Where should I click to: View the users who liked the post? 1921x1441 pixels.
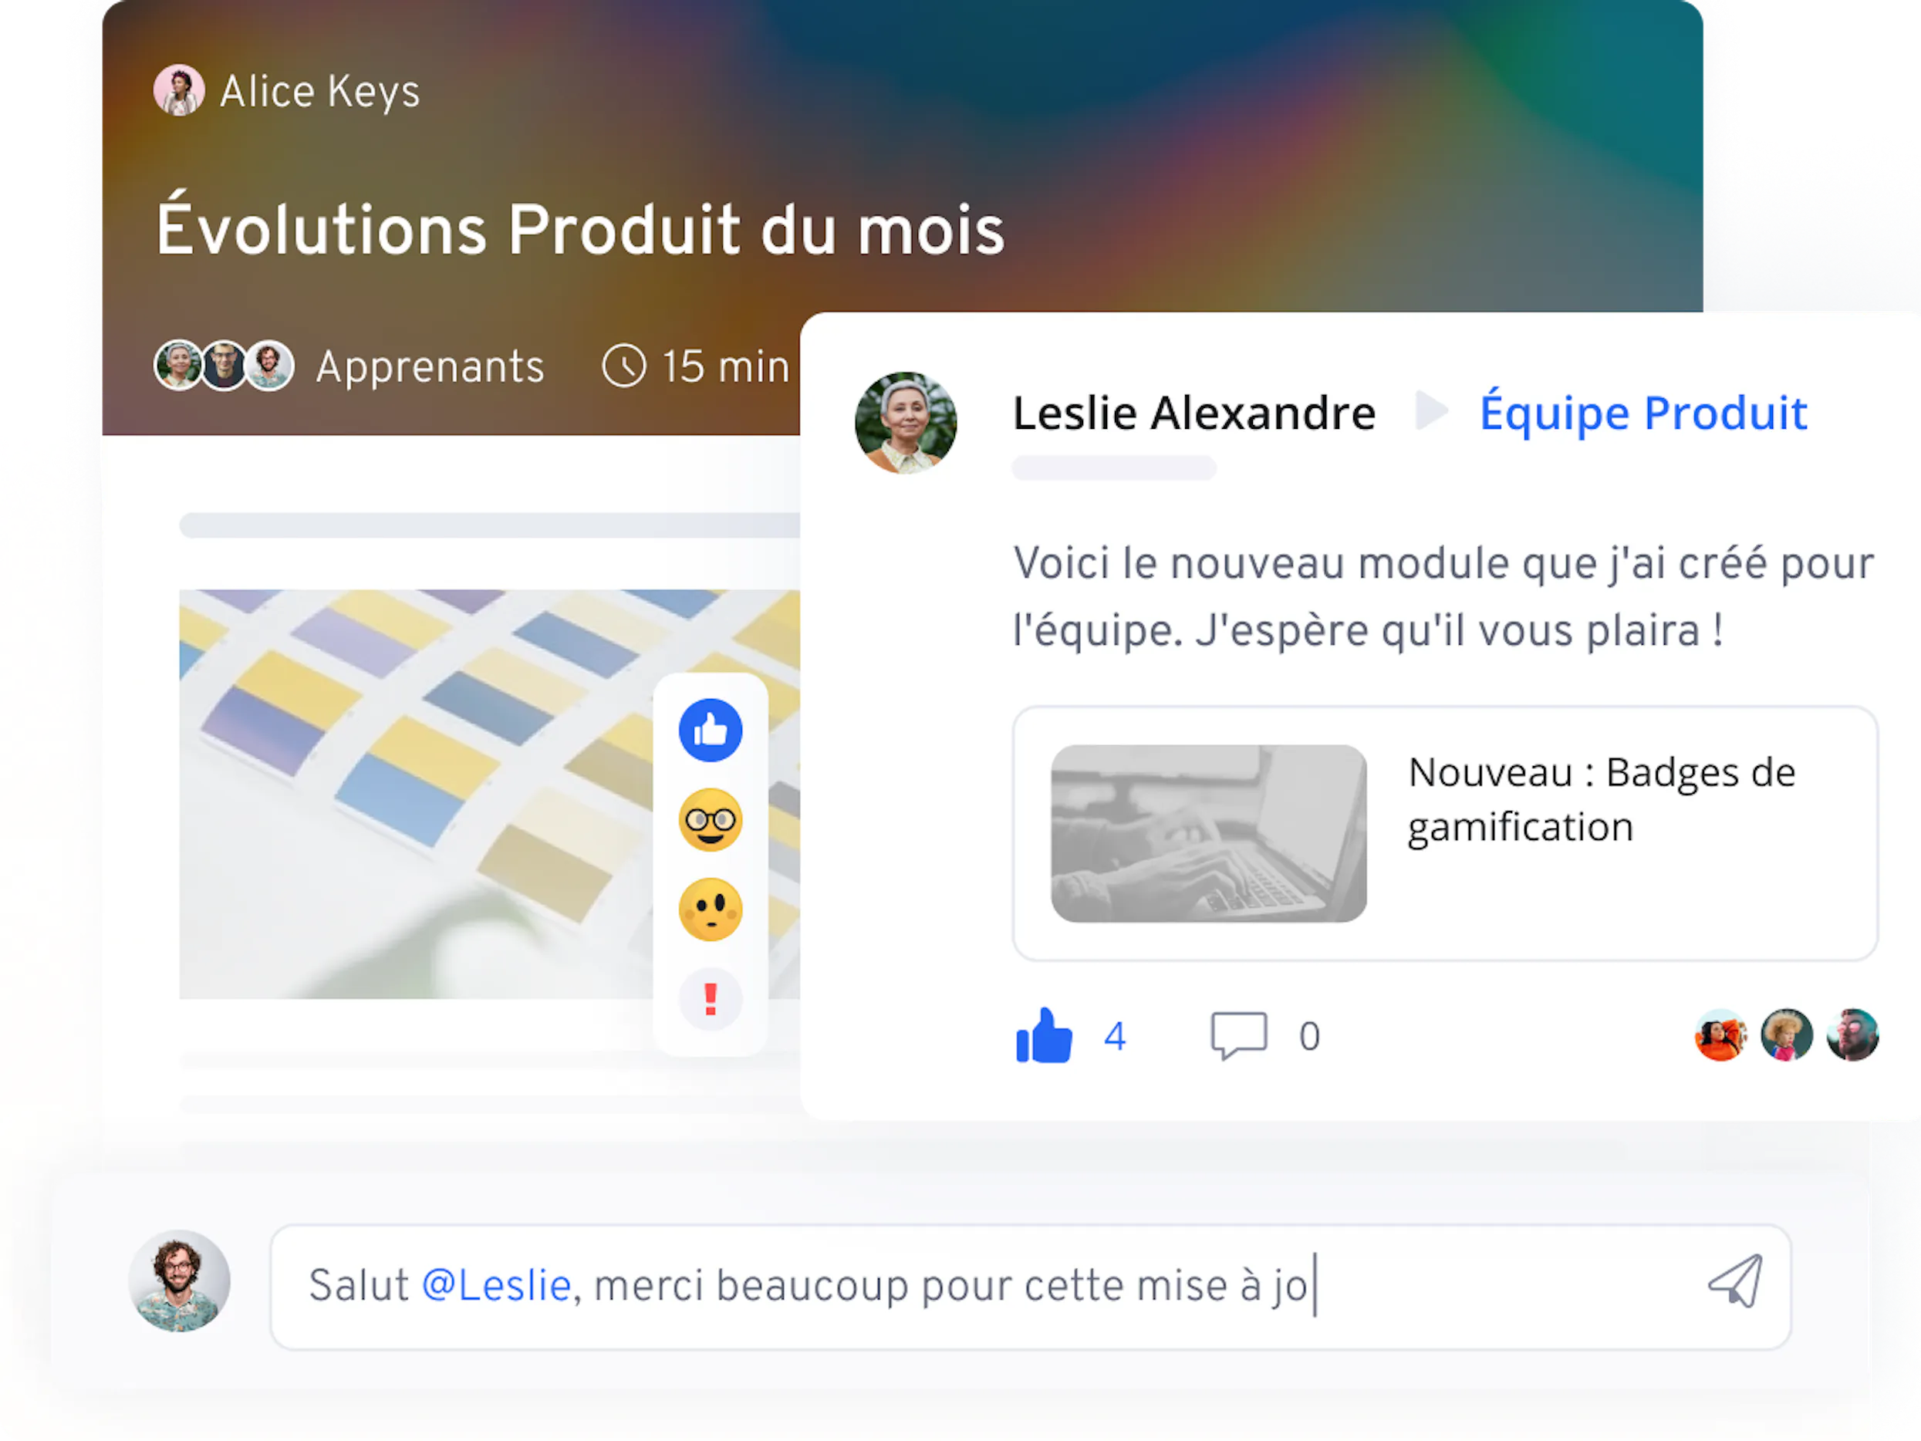click(1787, 1035)
